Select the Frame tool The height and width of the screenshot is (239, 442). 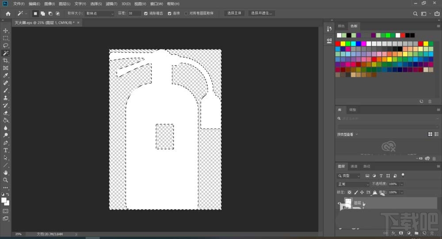click(x=5, y=68)
